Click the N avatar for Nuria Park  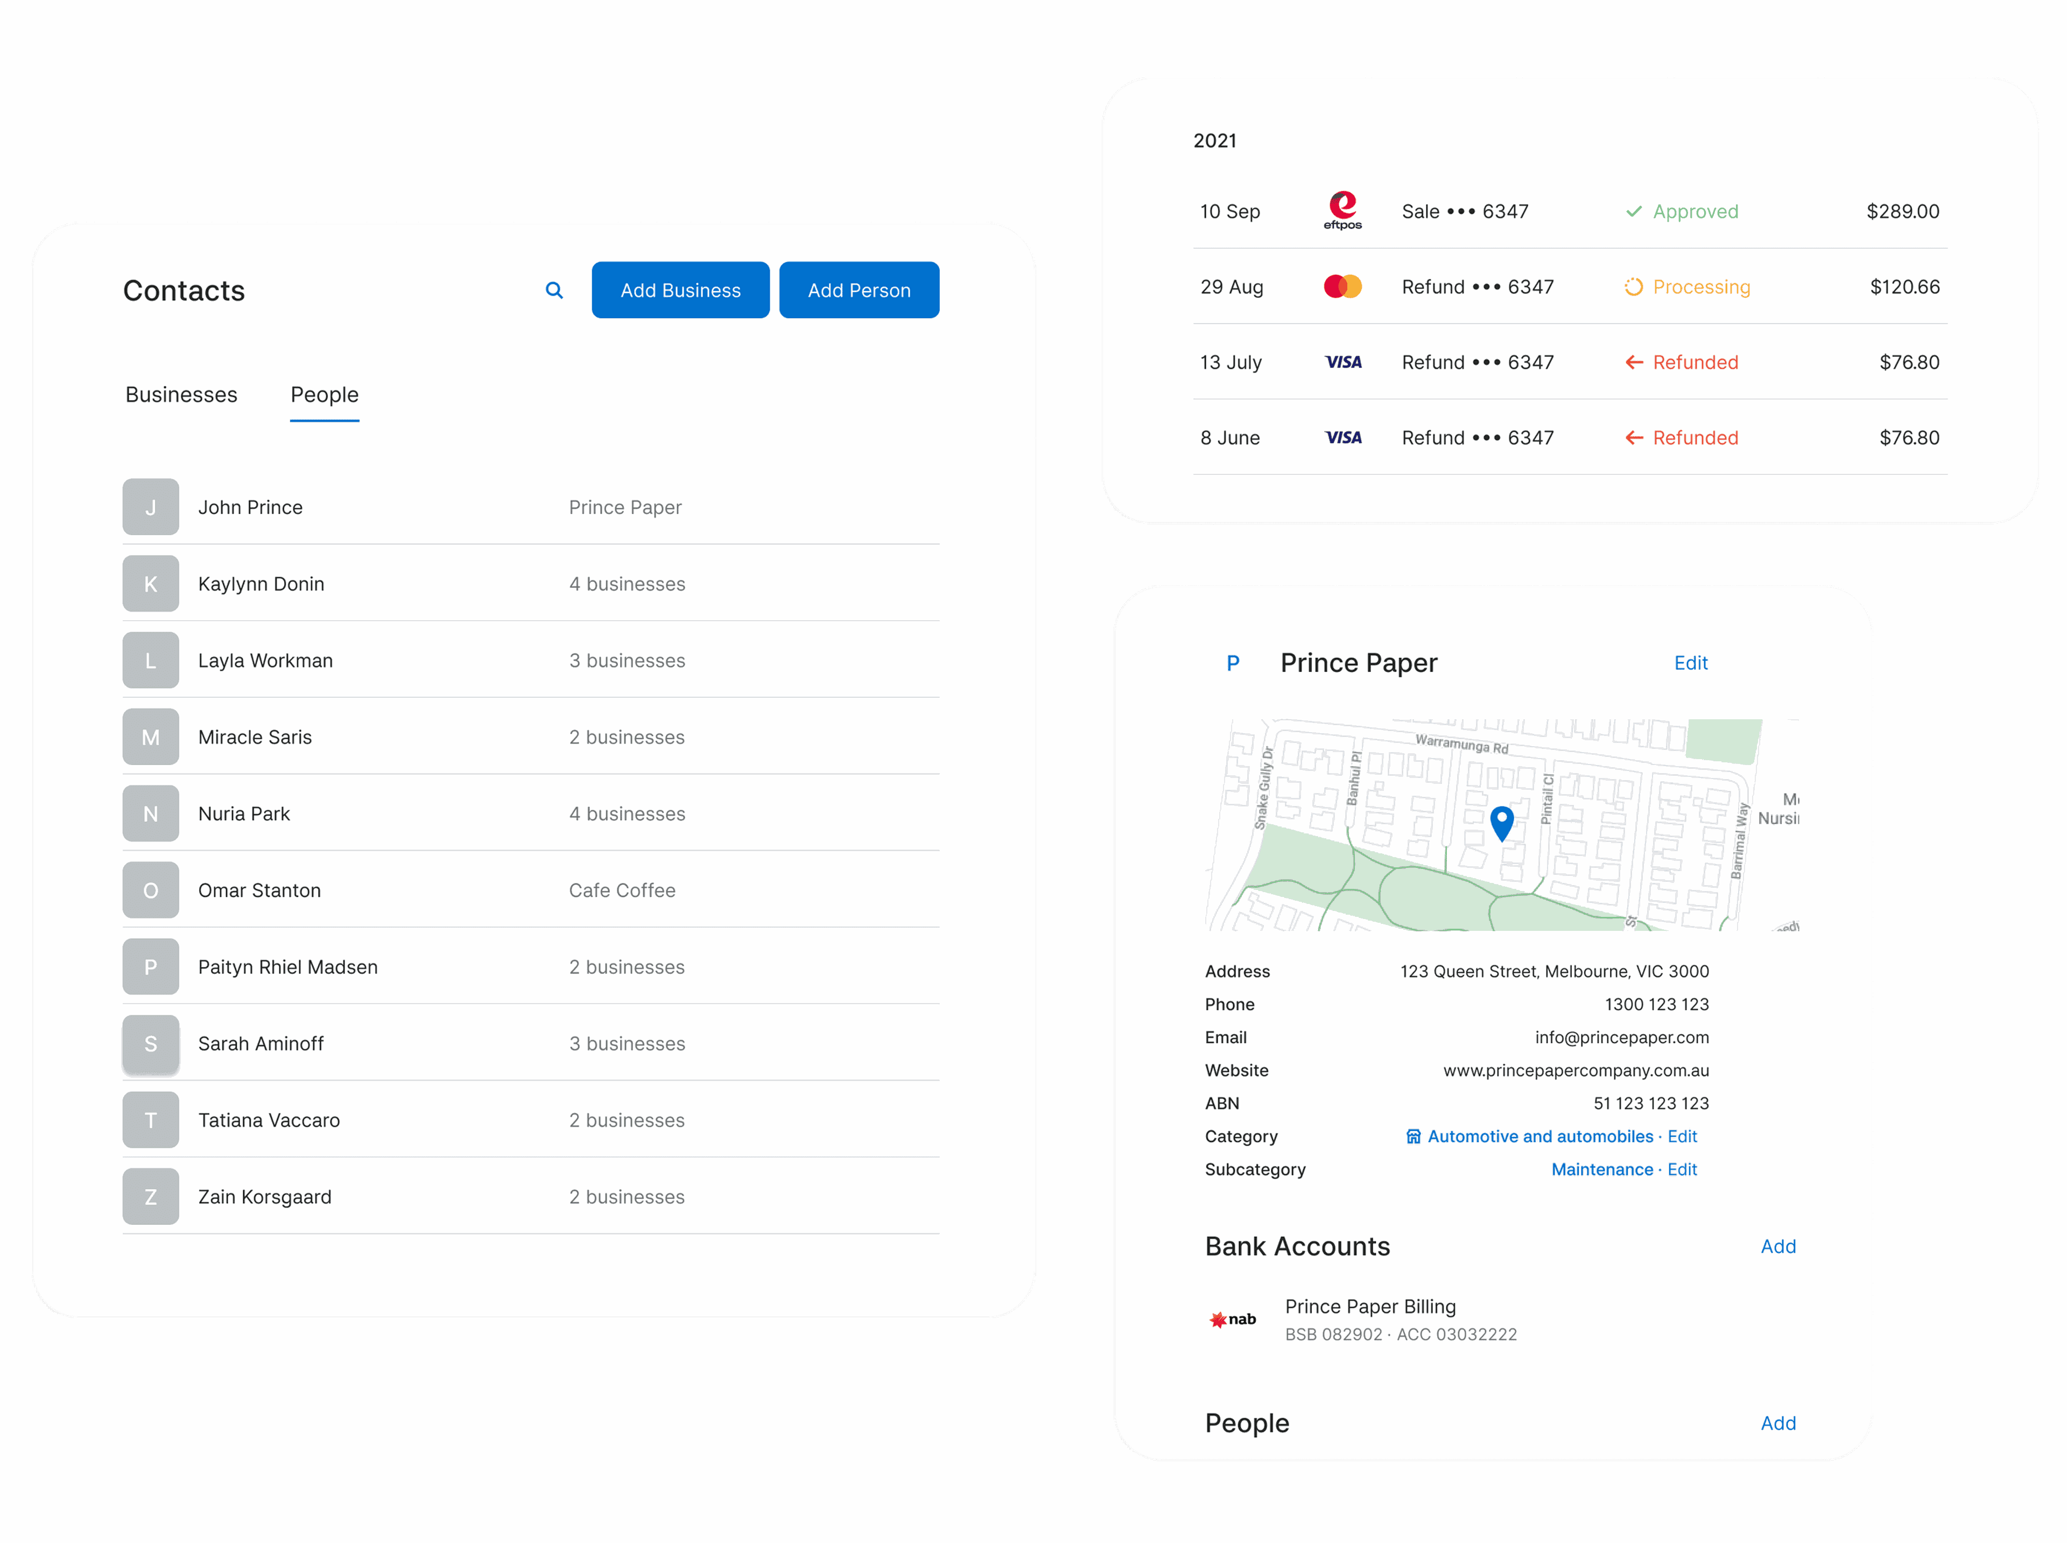tap(150, 813)
